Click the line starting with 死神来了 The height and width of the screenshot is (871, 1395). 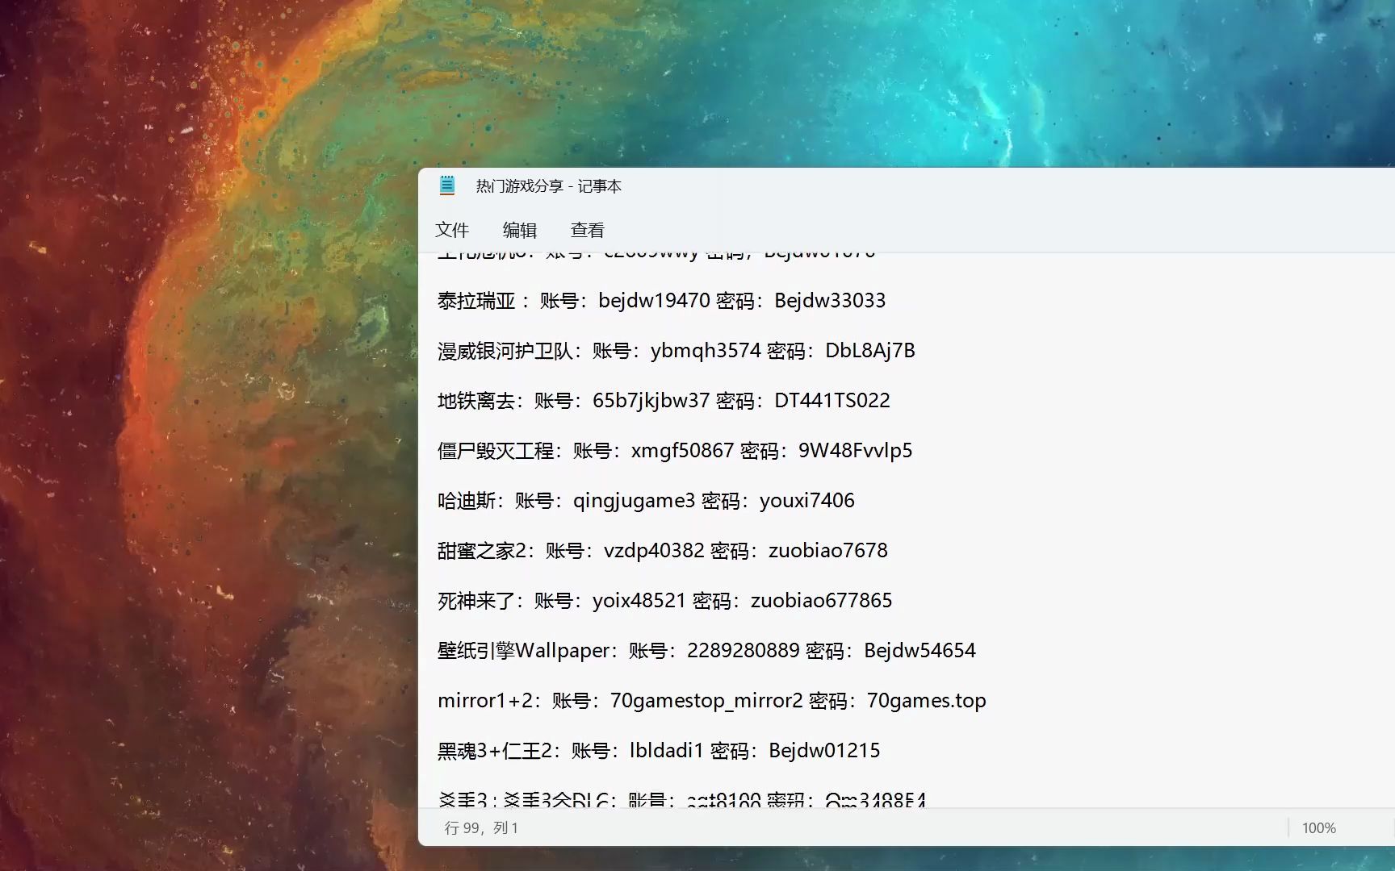click(x=665, y=601)
